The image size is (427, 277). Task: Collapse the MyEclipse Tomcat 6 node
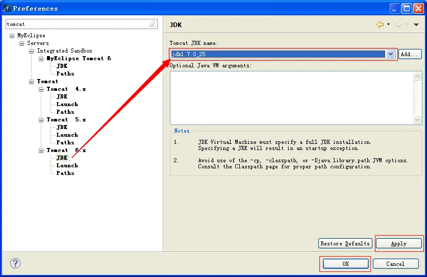[41, 59]
